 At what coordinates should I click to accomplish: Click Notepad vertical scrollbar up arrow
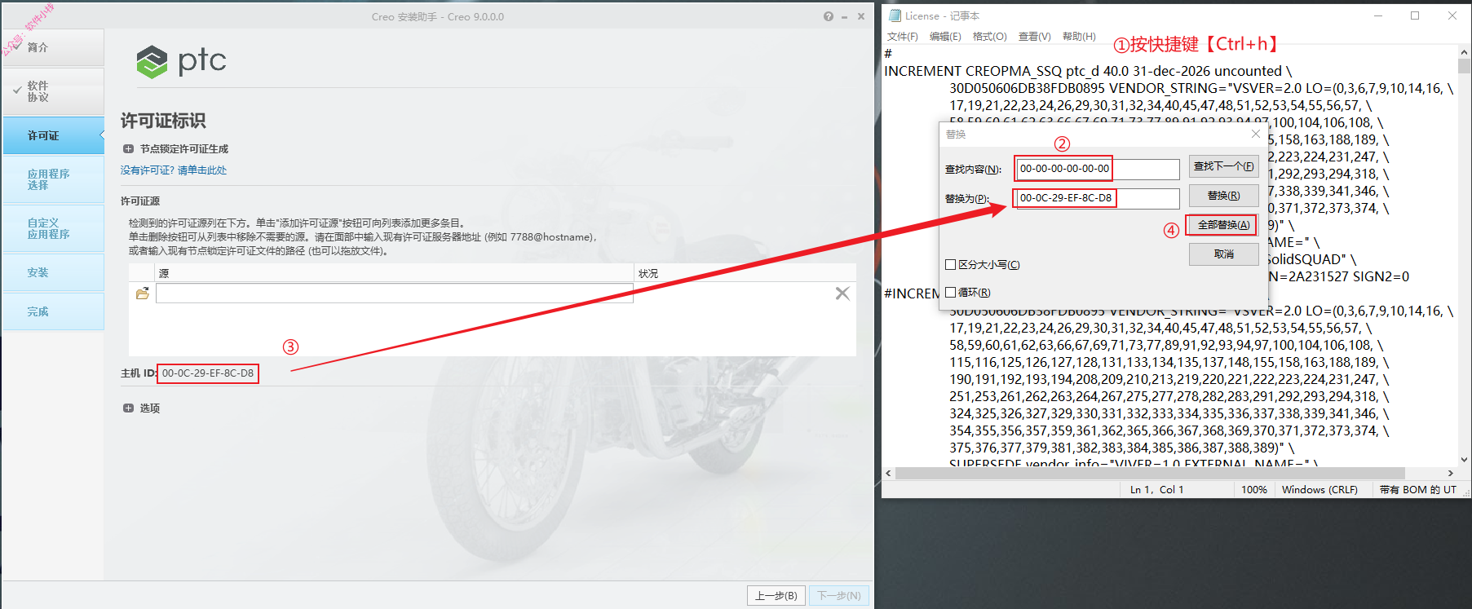pyautogui.click(x=1464, y=52)
